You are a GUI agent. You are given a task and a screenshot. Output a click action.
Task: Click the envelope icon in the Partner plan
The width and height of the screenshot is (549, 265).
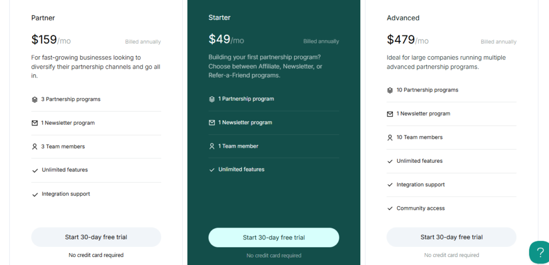(x=35, y=123)
